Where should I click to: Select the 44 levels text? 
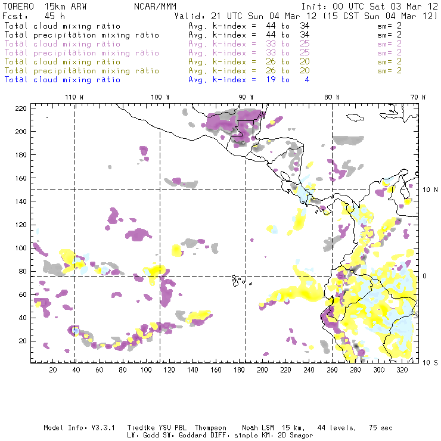(x=337, y=428)
